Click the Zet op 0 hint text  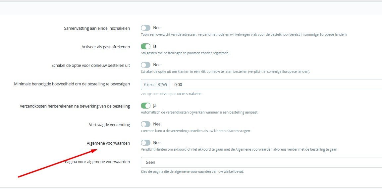tap(171, 94)
